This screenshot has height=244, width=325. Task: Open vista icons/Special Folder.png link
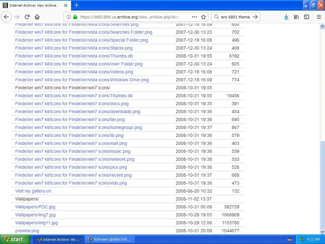pyautogui.click(x=82, y=40)
